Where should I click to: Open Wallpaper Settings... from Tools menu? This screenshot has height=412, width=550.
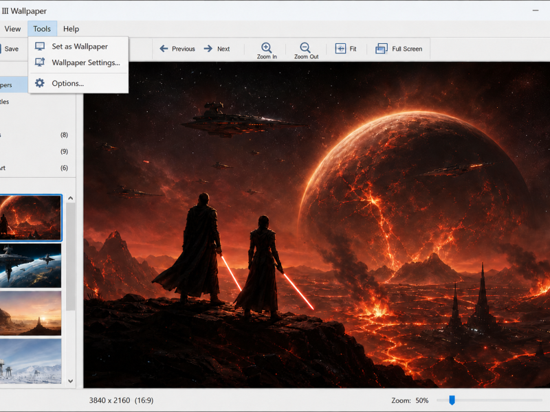click(x=78, y=62)
